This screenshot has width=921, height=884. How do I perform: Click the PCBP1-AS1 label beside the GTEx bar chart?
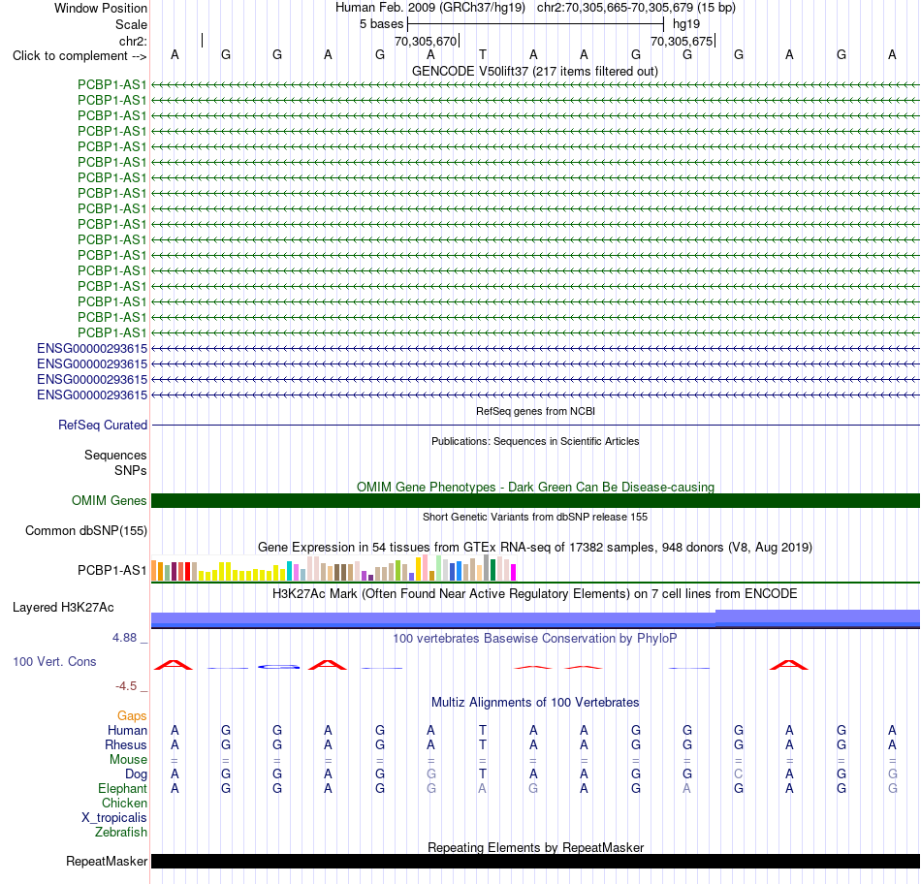(111, 570)
